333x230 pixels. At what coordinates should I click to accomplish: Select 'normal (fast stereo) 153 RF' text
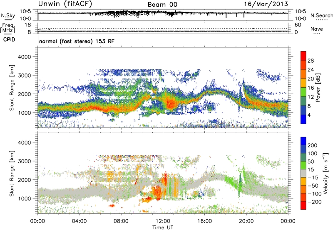(77, 41)
